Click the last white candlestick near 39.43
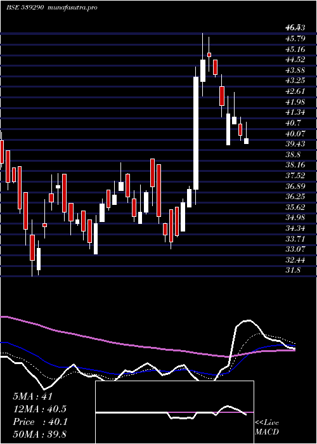Image resolution: width=317 pixels, height=444 pixels. 246,141
